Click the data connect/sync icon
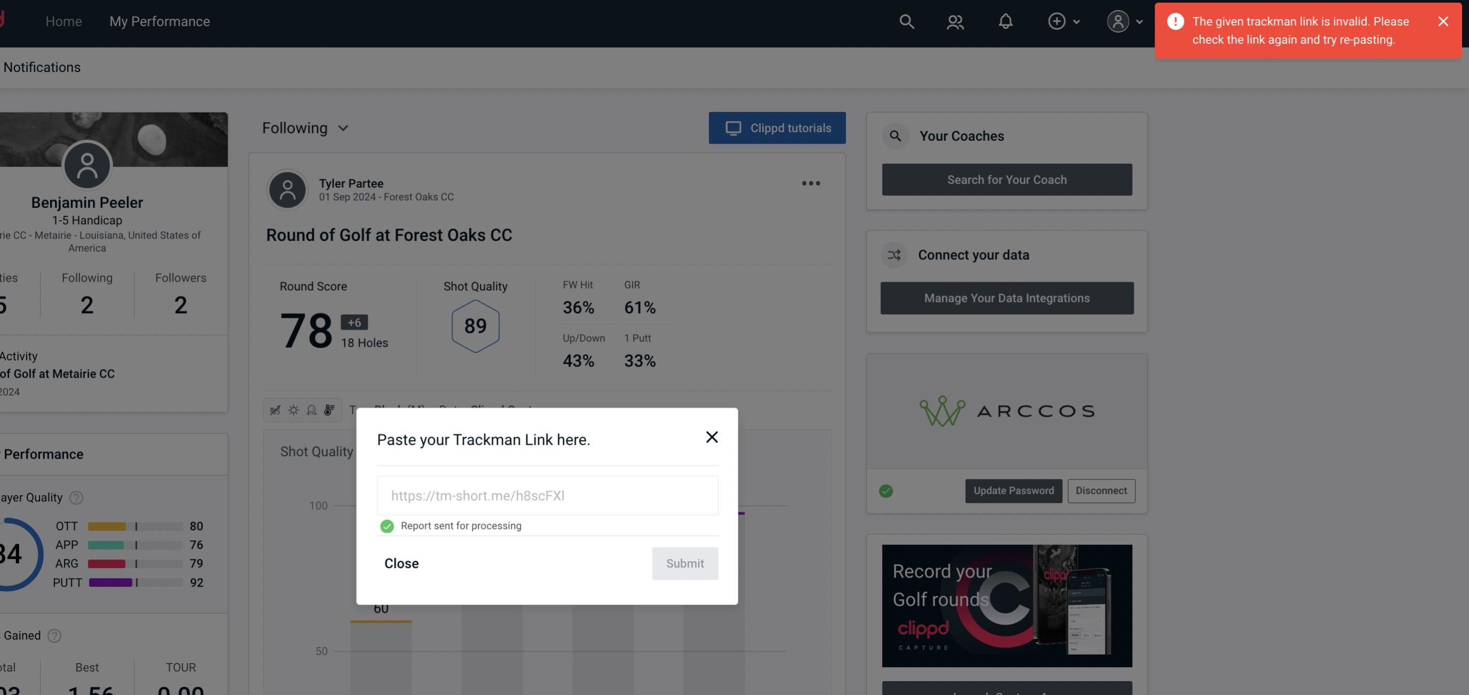1469x695 pixels. pos(894,255)
